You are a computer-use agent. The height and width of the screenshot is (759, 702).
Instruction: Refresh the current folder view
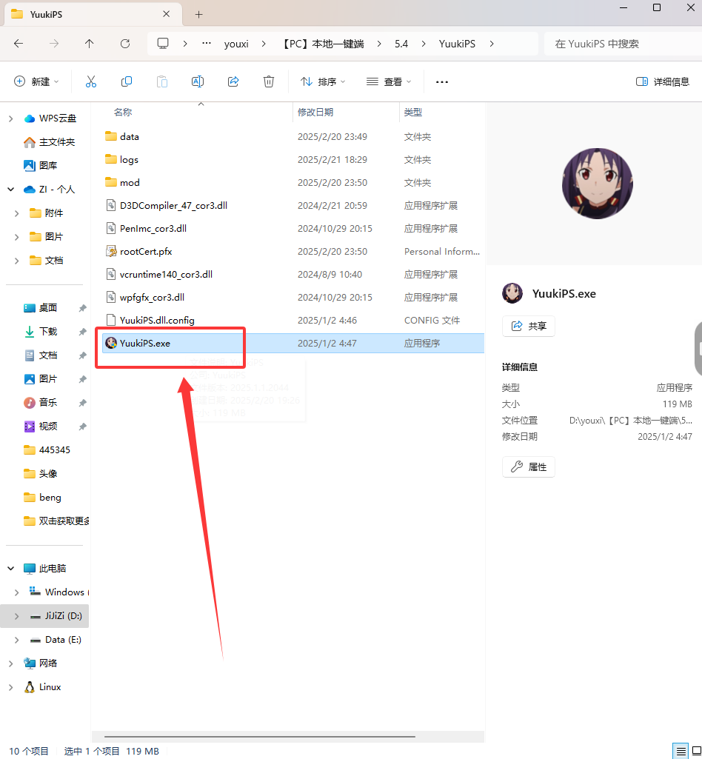(125, 44)
